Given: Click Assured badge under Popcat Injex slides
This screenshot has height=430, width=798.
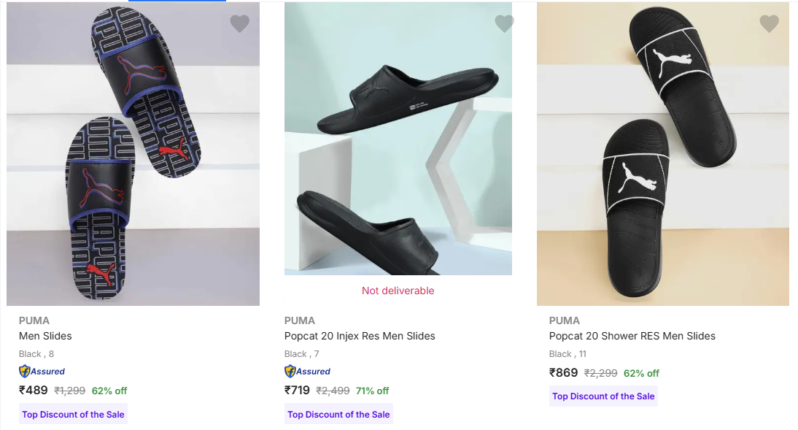Looking at the screenshot, I should coord(308,372).
